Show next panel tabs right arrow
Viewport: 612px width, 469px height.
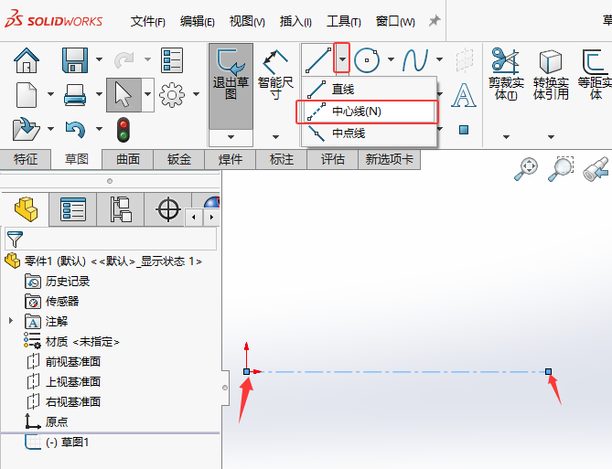pos(211,217)
